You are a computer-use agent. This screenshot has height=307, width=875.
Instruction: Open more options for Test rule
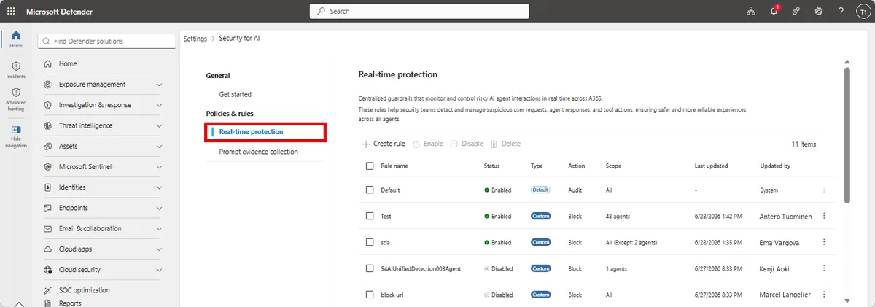click(x=824, y=216)
